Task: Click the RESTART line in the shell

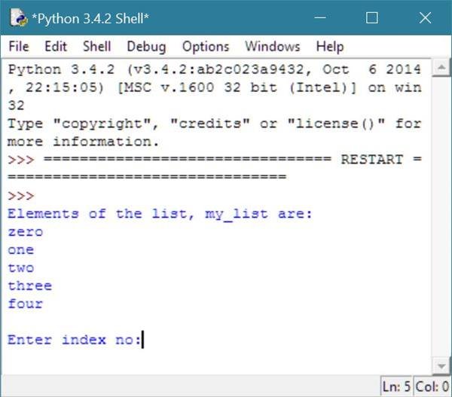Action: click(x=215, y=168)
